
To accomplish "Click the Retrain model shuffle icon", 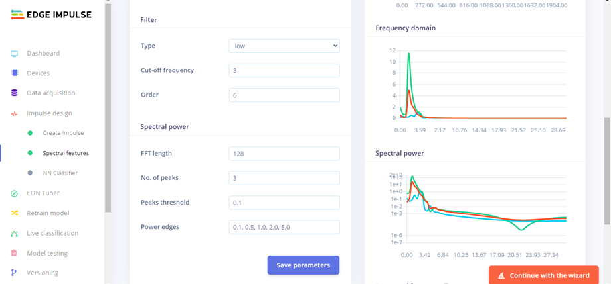I will click(x=14, y=213).
